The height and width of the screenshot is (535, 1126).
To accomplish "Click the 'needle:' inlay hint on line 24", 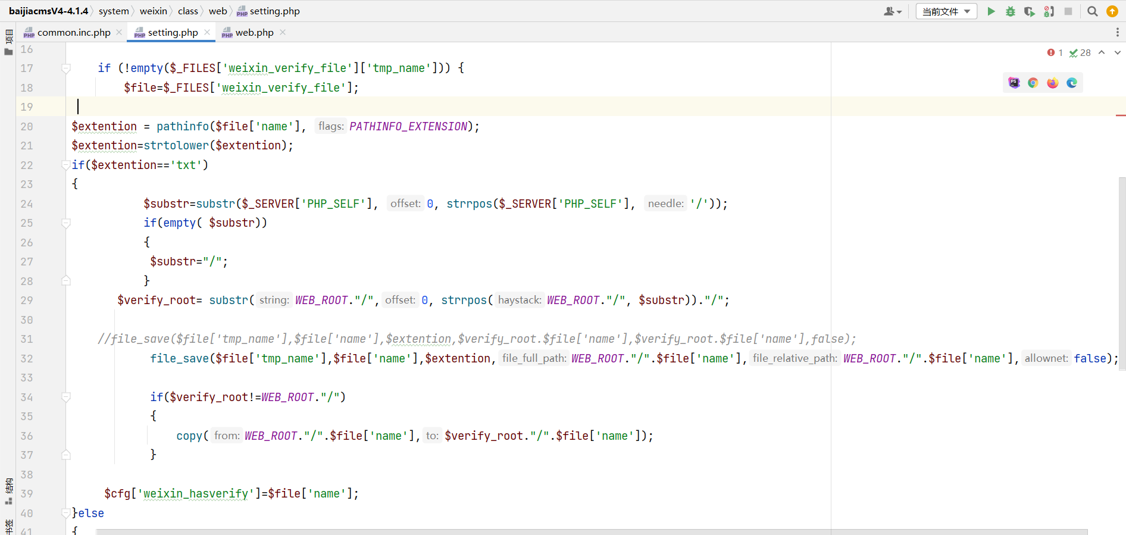I will (666, 204).
